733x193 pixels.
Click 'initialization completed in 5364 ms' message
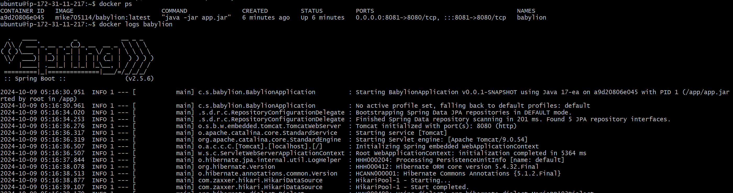pyautogui.click(x=523, y=153)
